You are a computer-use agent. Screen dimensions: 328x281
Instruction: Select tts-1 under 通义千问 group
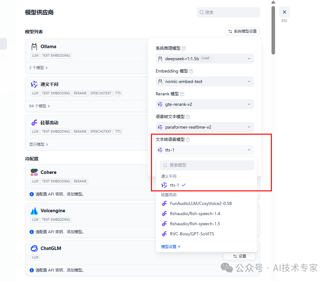[x=207, y=185]
